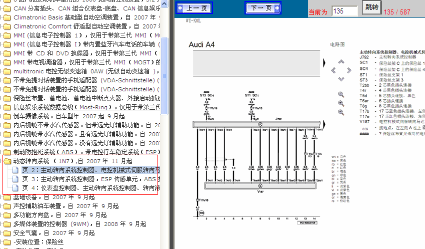Click the folder icon beside 制动防抱死系统（ABS）

pyautogui.click(x=7, y=152)
